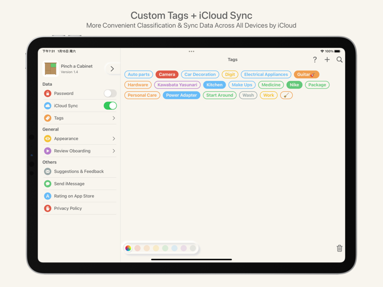Screen dimensions: 383x287
Task: Choose the pale orange color swatch
Action: [x=147, y=248]
